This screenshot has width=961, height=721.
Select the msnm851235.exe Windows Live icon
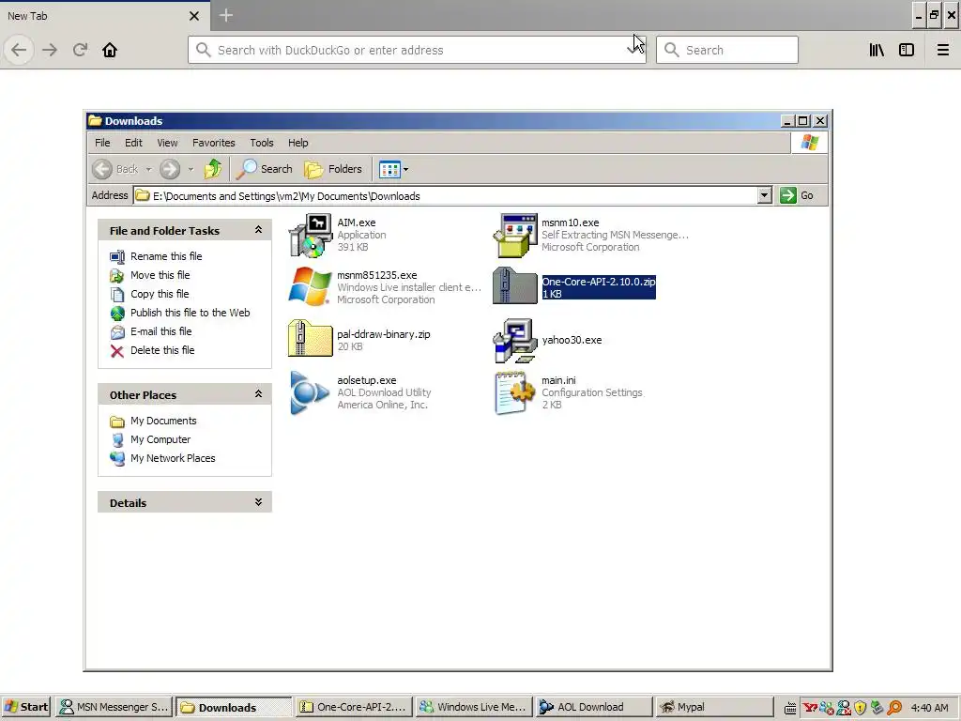point(310,287)
